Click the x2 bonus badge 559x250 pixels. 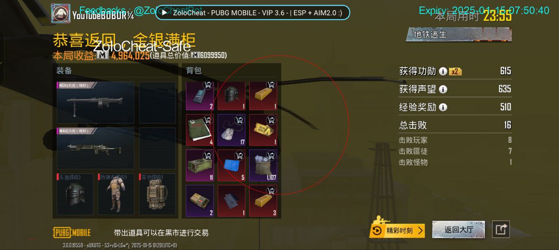pos(455,72)
